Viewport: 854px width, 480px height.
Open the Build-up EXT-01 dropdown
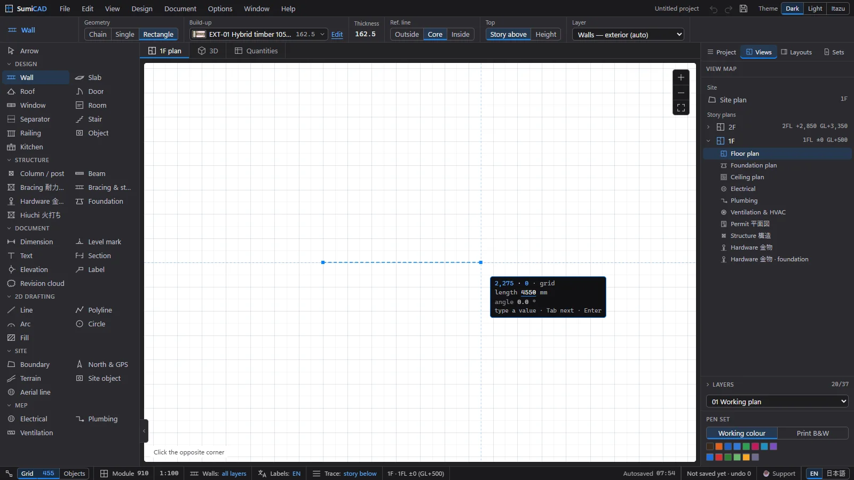point(259,35)
